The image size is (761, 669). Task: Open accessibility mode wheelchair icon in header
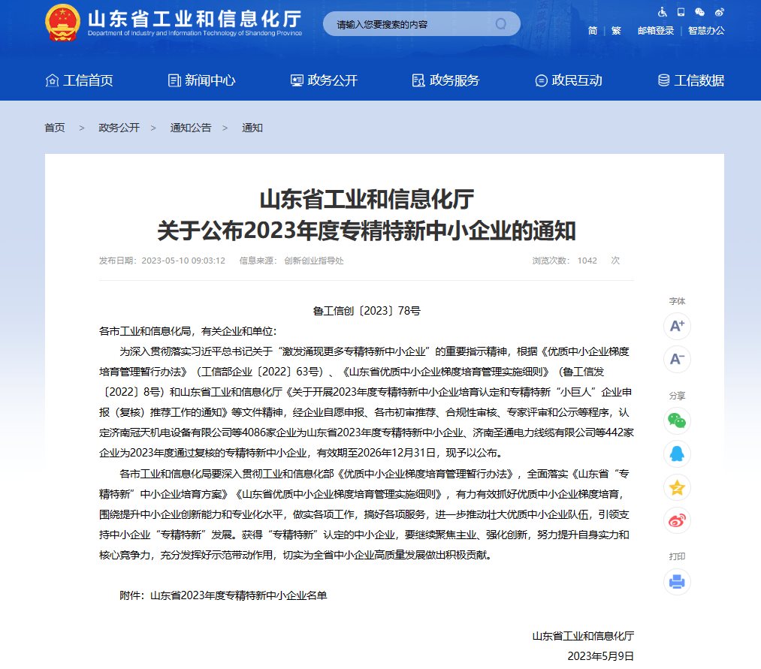pyautogui.click(x=663, y=12)
